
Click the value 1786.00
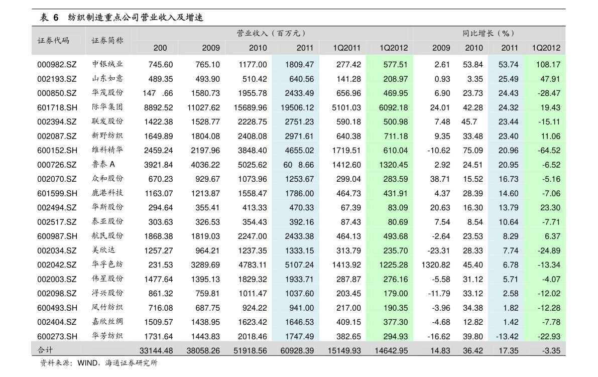[x=299, y=193]
